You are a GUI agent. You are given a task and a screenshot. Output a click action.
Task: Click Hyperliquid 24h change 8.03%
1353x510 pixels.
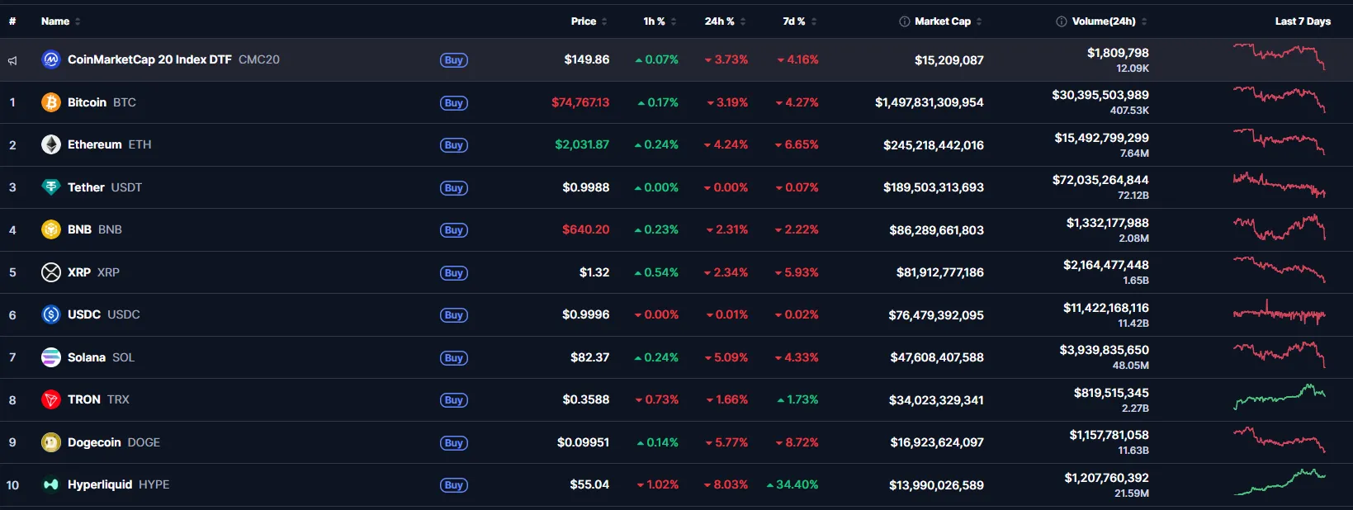click(x=726, y=484)
